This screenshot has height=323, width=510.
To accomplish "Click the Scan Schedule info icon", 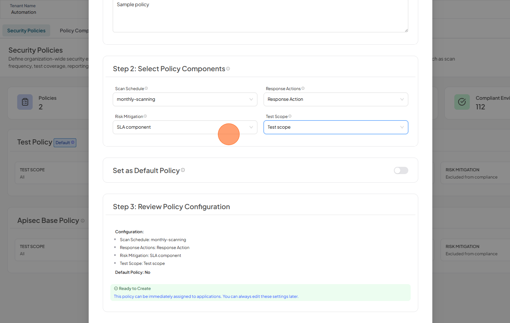I will [146, 88].
